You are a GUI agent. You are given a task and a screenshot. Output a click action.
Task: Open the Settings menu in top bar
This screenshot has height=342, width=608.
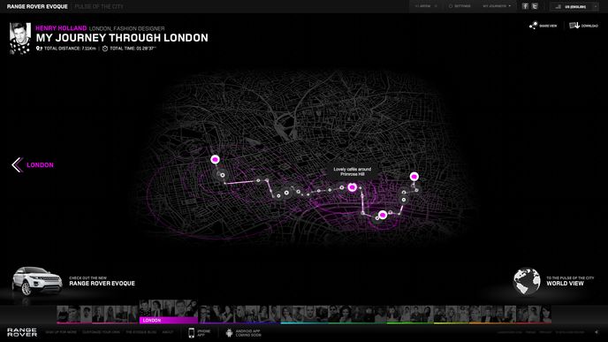coord(460,6)
